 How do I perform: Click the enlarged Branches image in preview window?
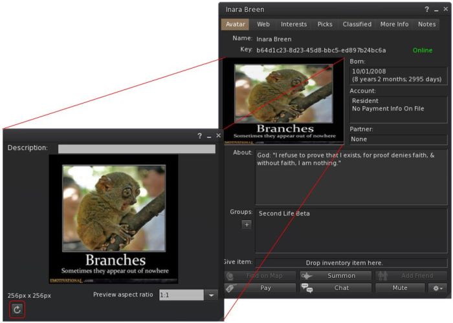113,219
